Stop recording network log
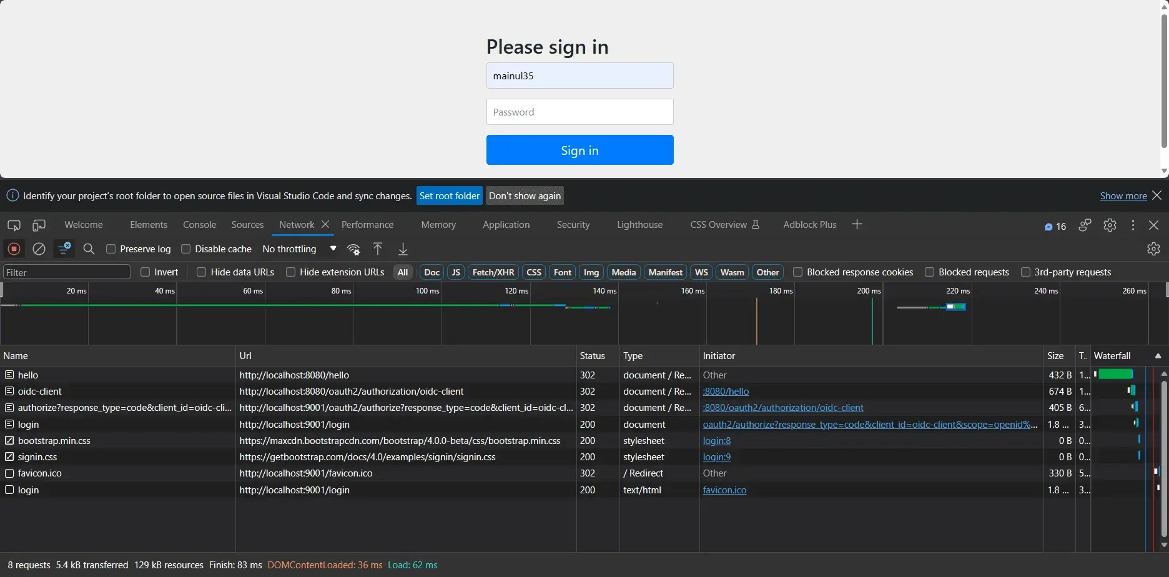Image resolution: width=1169 pixels, height=577 pixels. point(14,249)
